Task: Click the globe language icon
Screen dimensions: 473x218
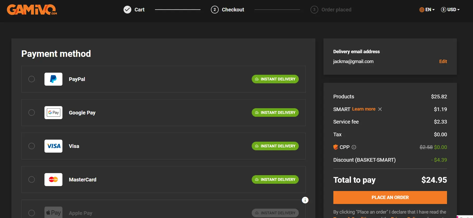Action: (422, 10)
